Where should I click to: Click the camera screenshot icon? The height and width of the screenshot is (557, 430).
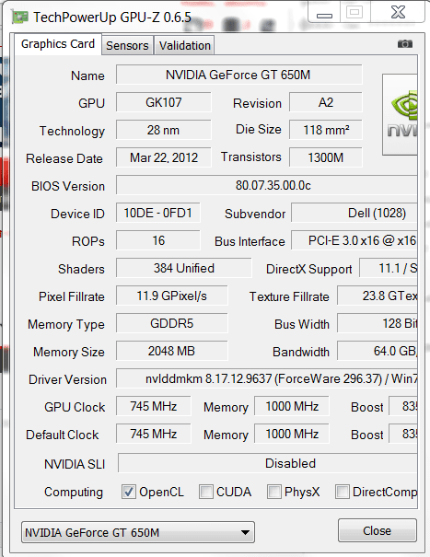[405, 44]
